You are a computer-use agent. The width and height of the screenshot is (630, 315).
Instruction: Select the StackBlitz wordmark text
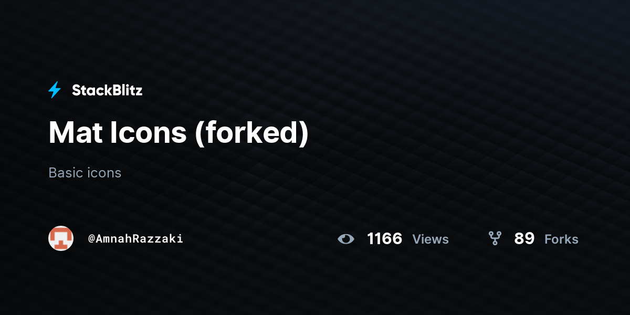(x=107, y=90)
